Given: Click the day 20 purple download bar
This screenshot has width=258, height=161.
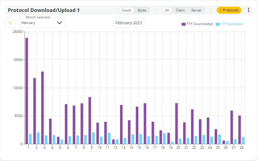Looking at the screenshot, I should click(x=177, y=123).
